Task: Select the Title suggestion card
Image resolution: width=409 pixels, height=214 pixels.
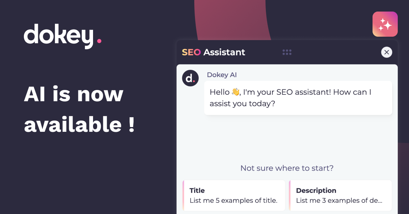Action: [234, 195]
